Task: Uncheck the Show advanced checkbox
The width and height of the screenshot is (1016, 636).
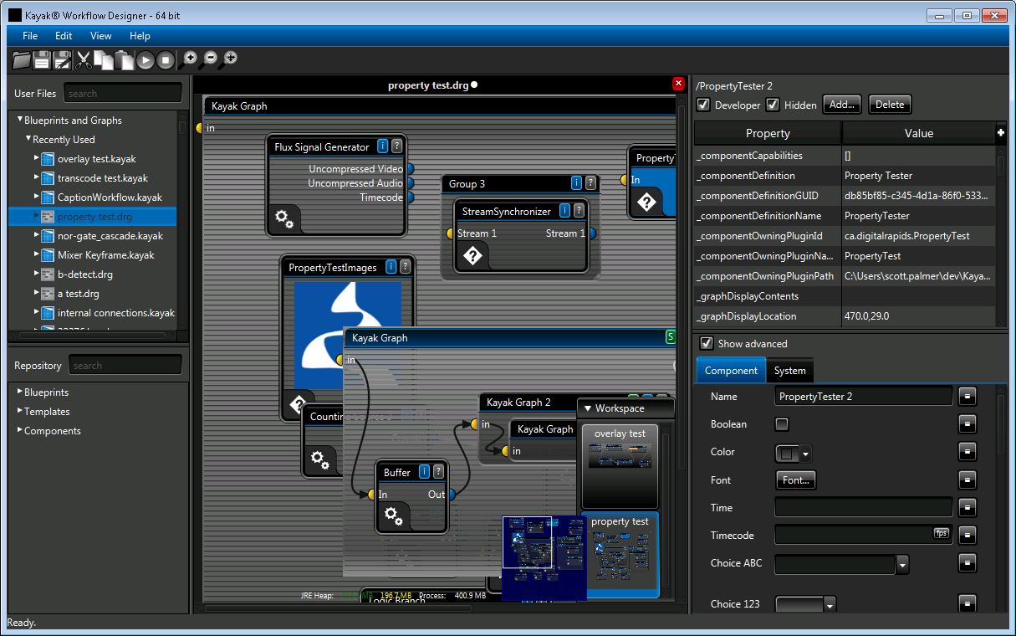Action: pyautogui.click(x=707, y=343)
